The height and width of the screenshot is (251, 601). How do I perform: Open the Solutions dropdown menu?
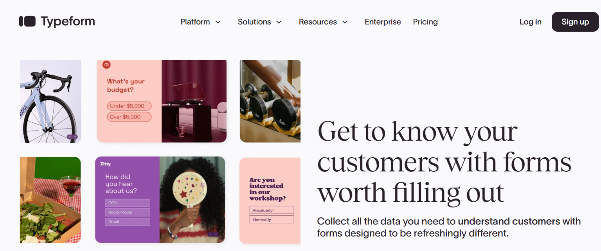pyautogui.click(x=259, y=22)
